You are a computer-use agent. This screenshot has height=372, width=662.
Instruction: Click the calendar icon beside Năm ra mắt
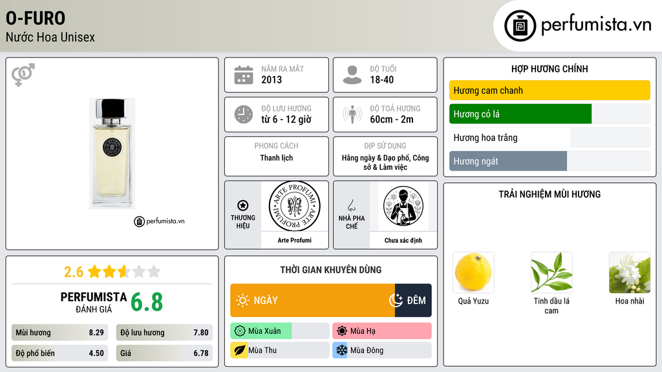point(244,75)
